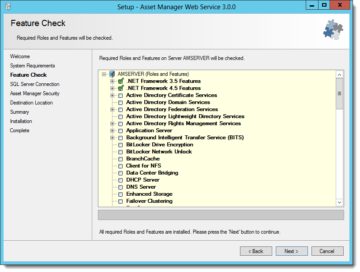Screen dimensions: 360x272
Task: Tick the Background Intelligent Transfer Service checkbox
Action: [x=120, y=138]
